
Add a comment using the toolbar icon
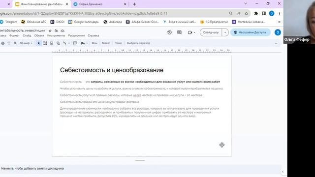coord(75,43)
